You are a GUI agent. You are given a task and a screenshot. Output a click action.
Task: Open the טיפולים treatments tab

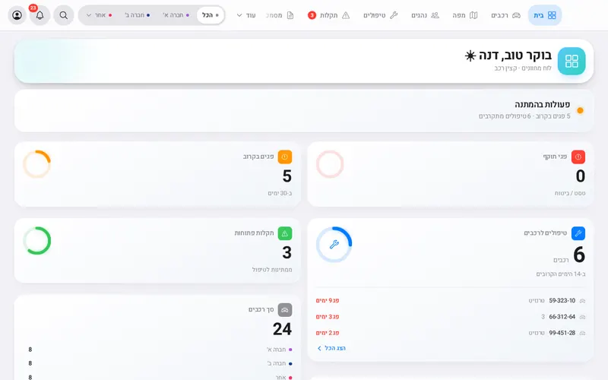pos(381,15)
